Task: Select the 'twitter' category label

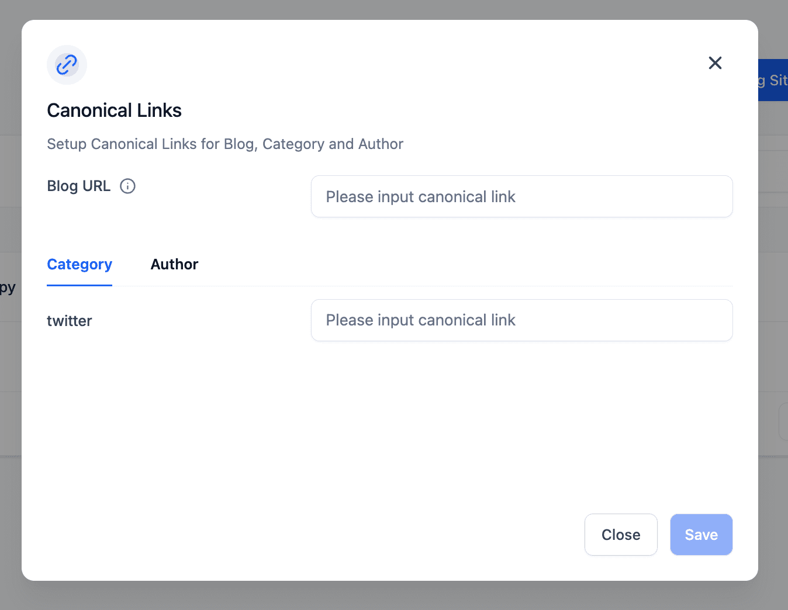Action: point(70,321)
